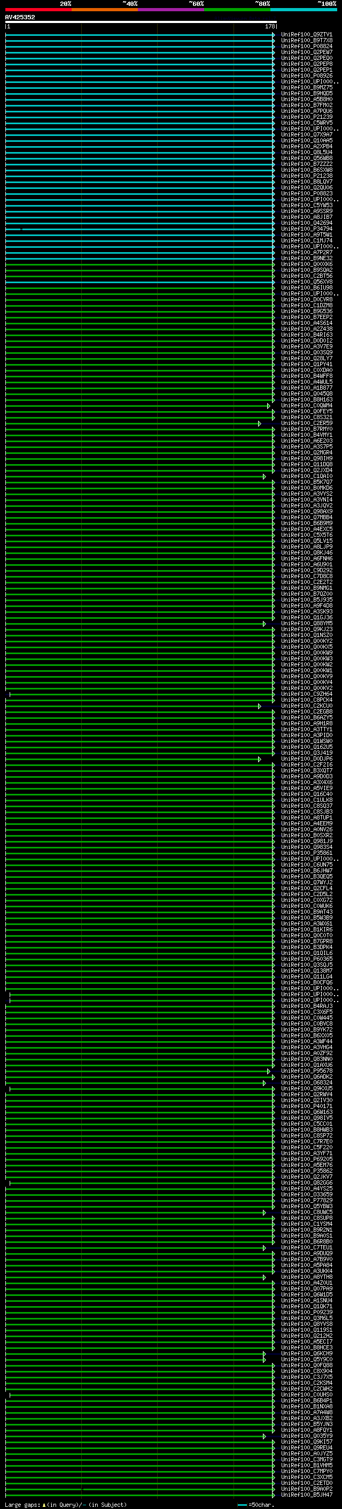
Task: Select the UniRef100_A7PQU6 label
Action: pyautogui.click(x=307, y=111)
